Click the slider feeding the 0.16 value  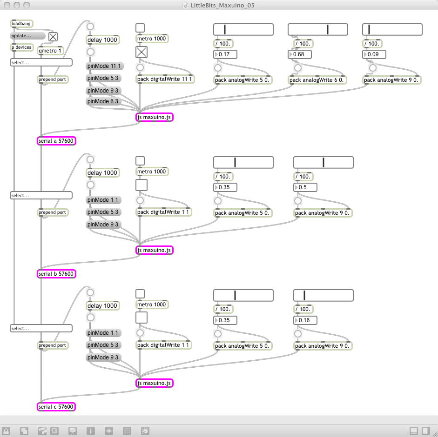point(323,296)
